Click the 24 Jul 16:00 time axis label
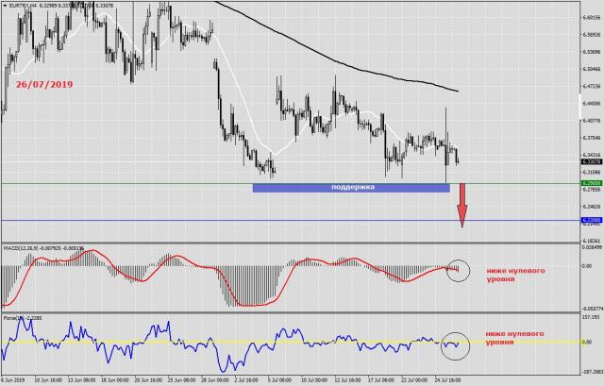Screen dimensions: 604x386 click(451, 378)
